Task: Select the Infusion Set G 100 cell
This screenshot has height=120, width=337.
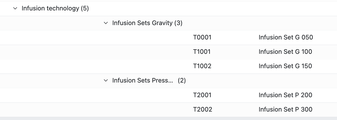Action: (285, 52)
